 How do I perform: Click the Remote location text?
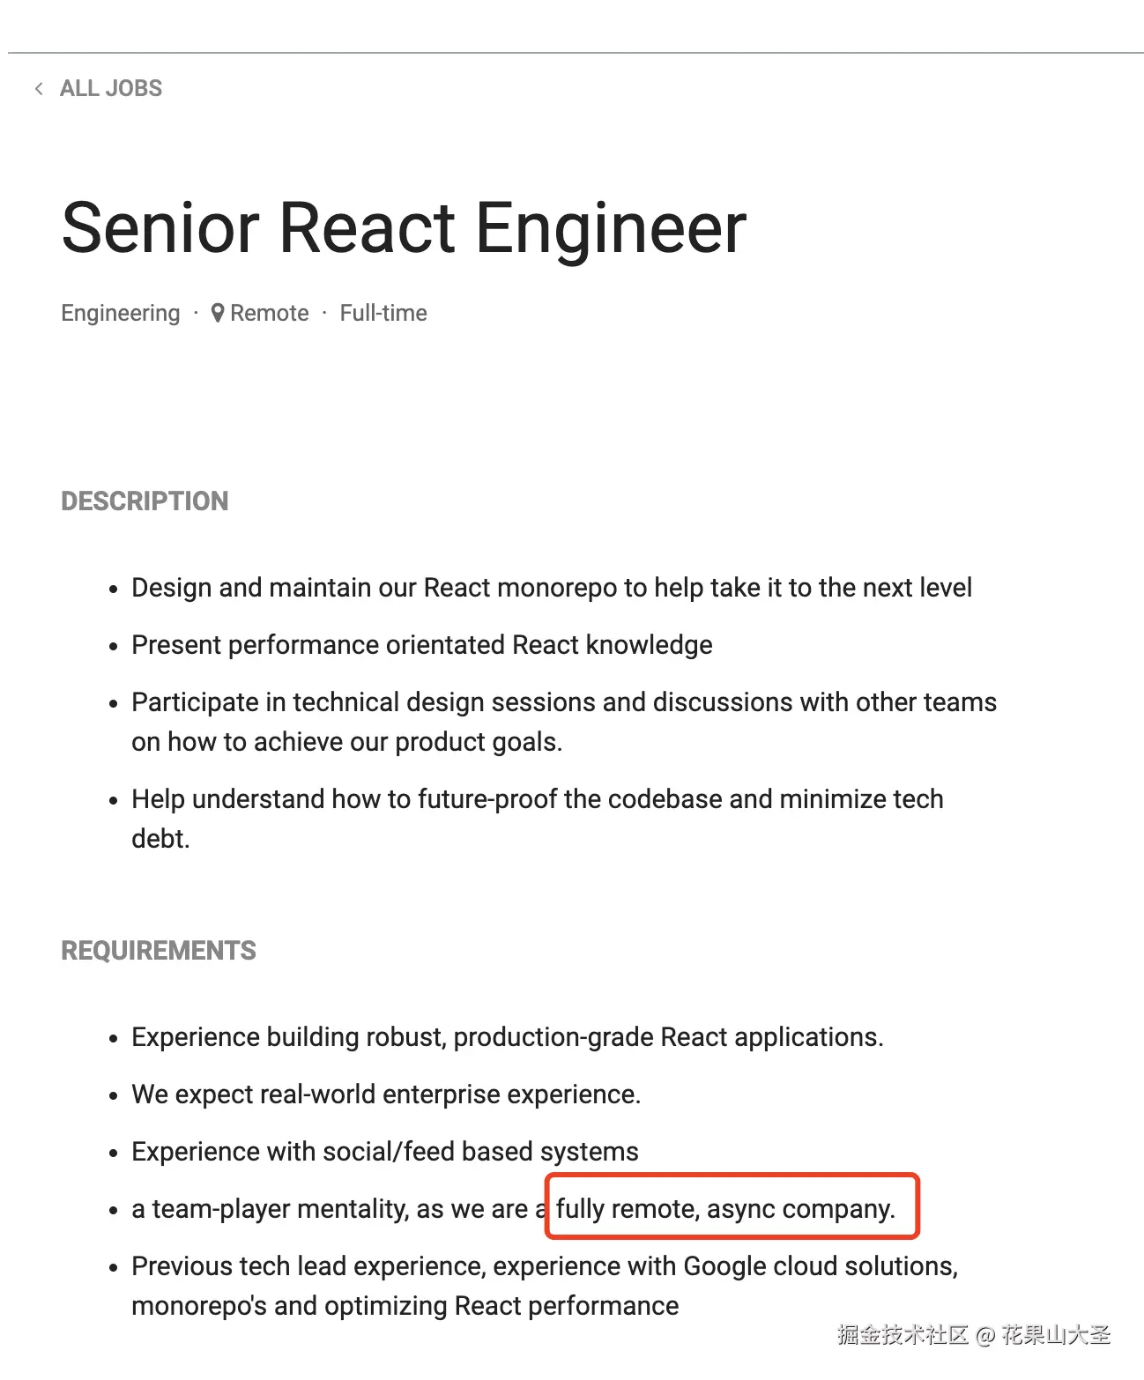(270, 313)
